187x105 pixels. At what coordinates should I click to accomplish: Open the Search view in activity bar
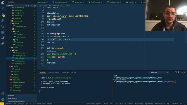3,8
